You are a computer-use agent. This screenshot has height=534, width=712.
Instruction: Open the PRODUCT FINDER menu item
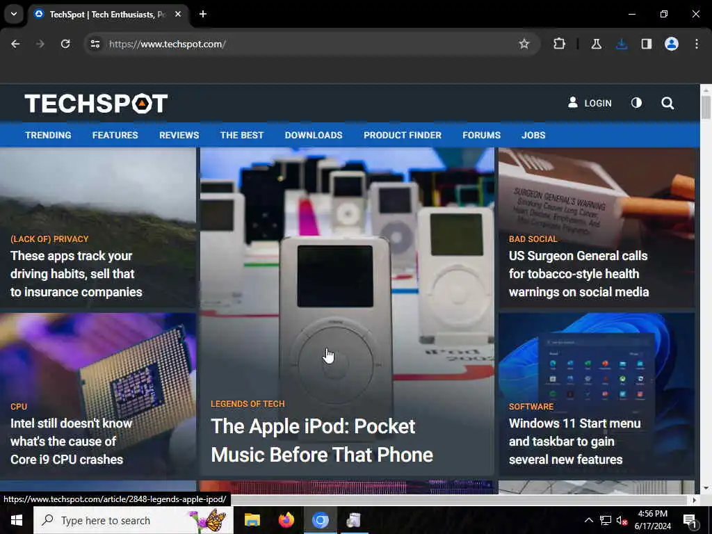pyautogui.click(x=403, y=136)
